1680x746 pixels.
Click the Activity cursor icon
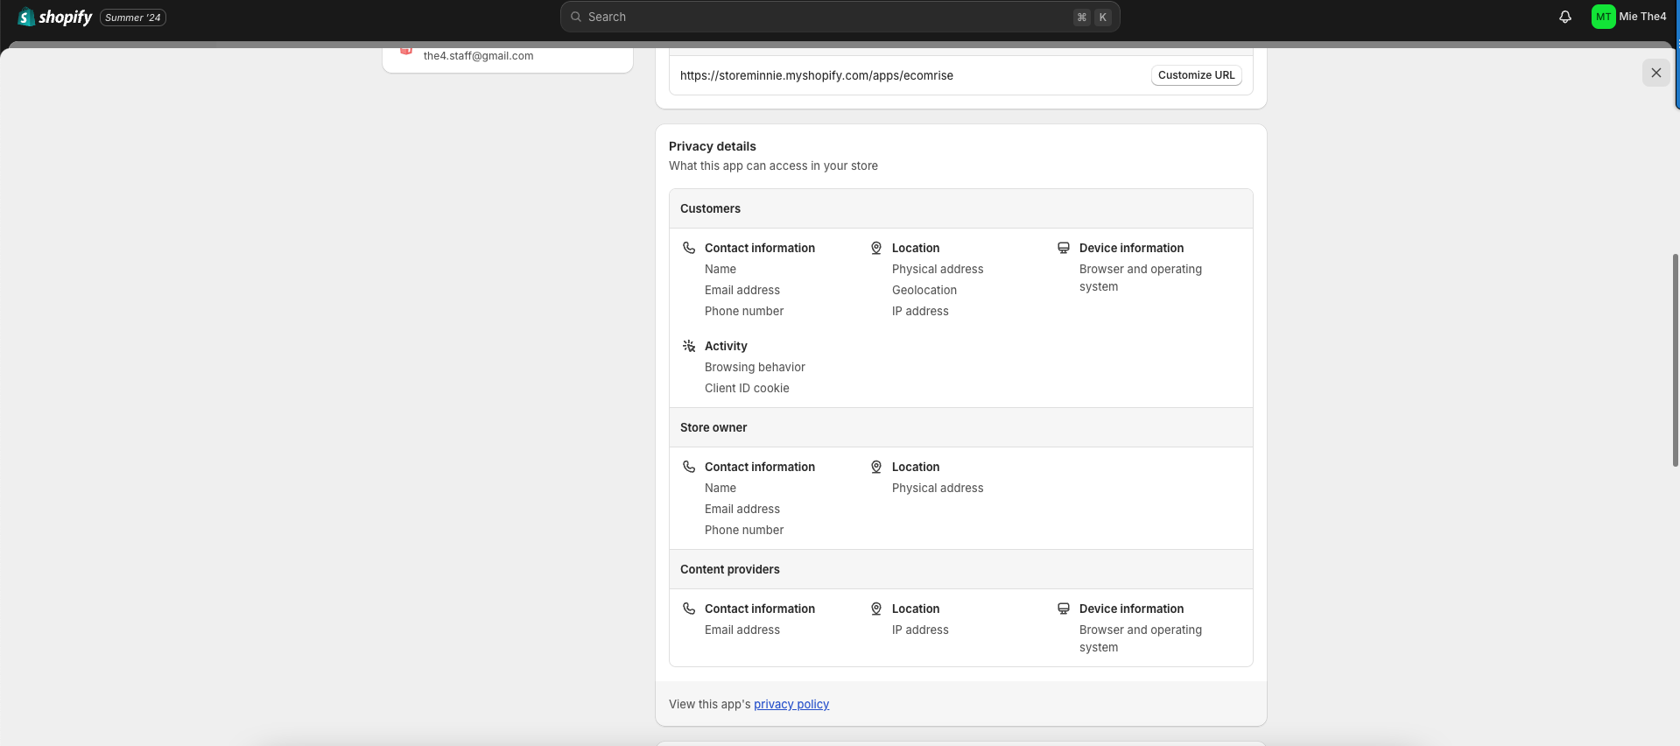click(689, 346)
